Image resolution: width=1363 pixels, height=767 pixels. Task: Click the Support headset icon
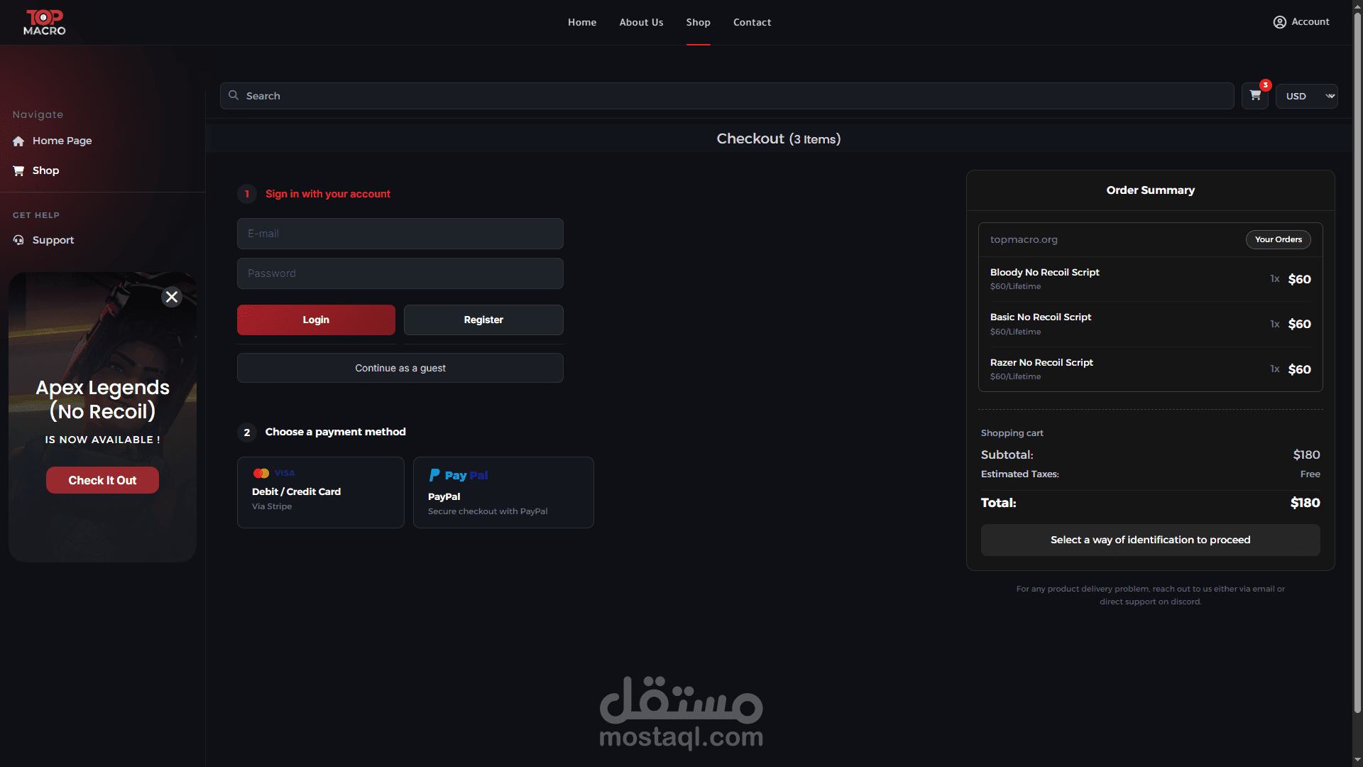[x=18, y=241]
